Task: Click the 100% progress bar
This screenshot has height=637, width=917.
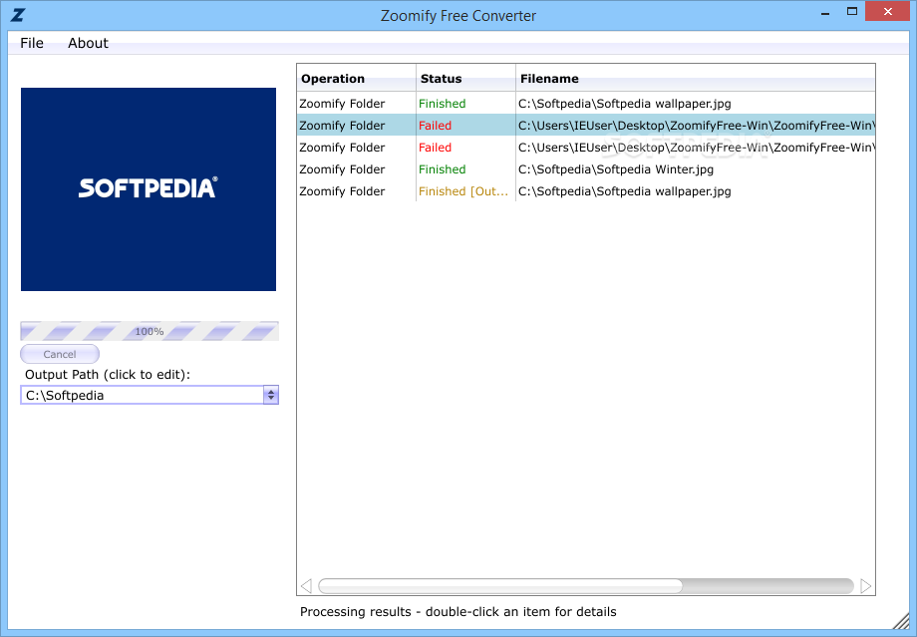Action: pyautogui.click(x=150, y=331)
